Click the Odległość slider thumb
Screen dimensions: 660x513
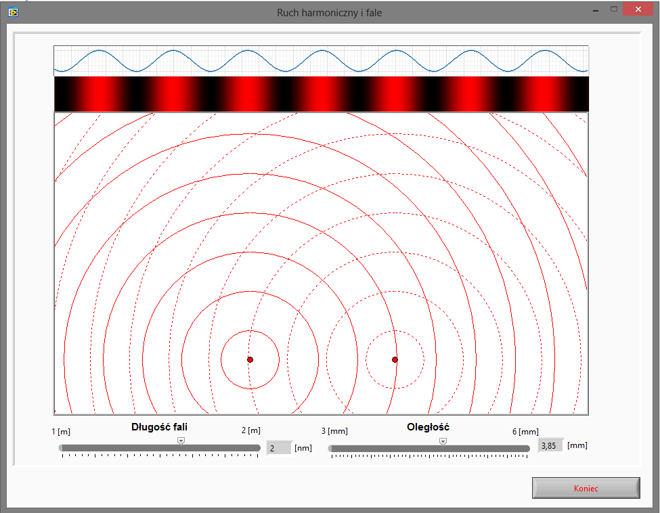(443, 441)
